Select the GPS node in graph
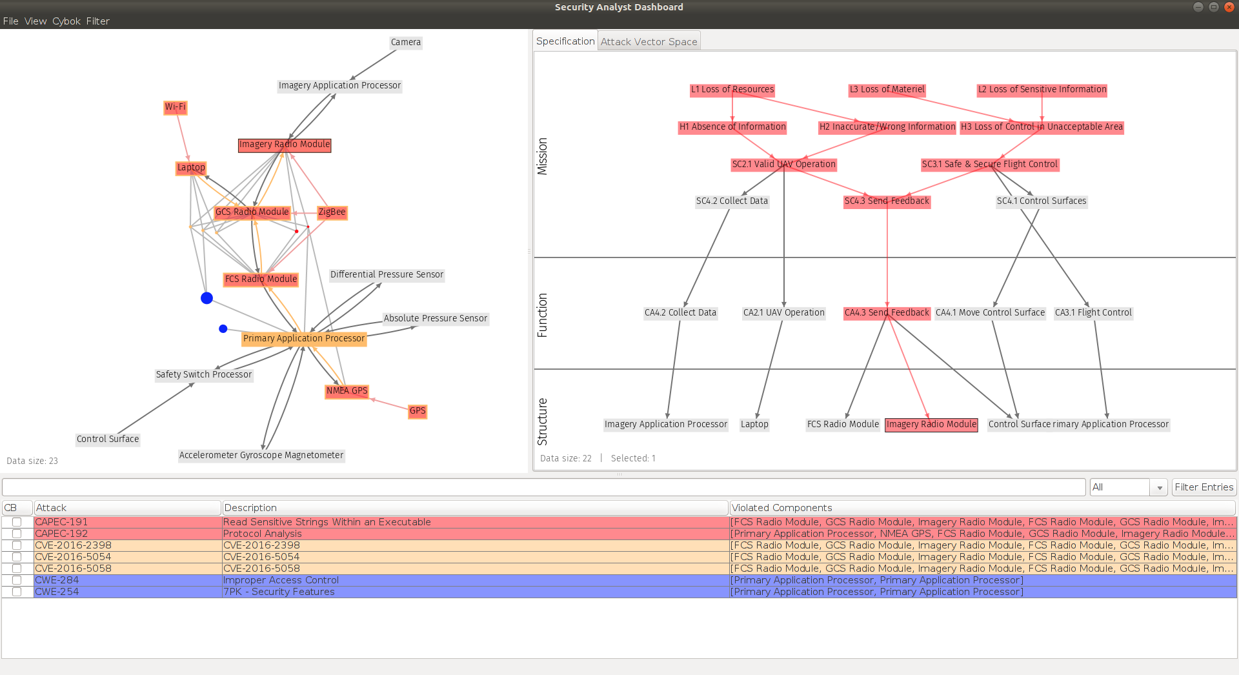1239x675 pixels. pyautogui.click(x=418, y=411)
